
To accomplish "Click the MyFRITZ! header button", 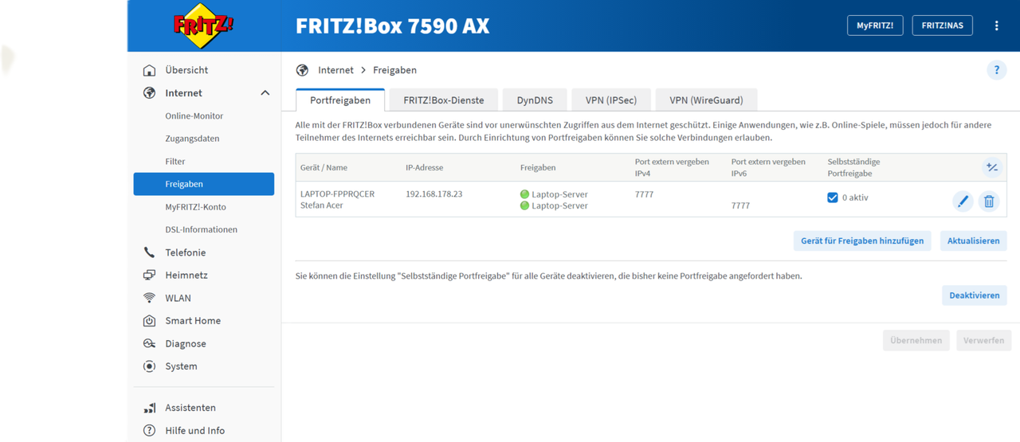I will pyautogui.click(x=875, y=25).
